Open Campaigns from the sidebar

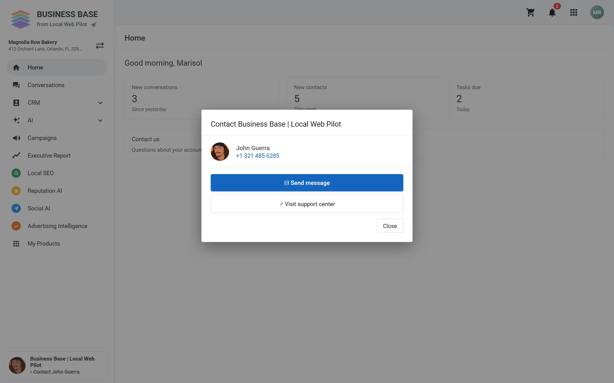click(x=57, y=138)
